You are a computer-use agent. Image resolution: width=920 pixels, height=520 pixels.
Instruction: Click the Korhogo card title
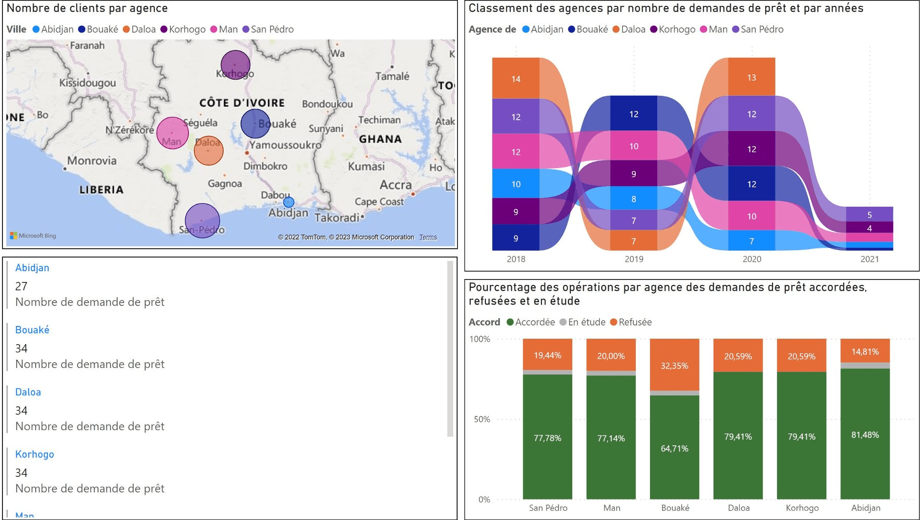click(x=35, y=454)
